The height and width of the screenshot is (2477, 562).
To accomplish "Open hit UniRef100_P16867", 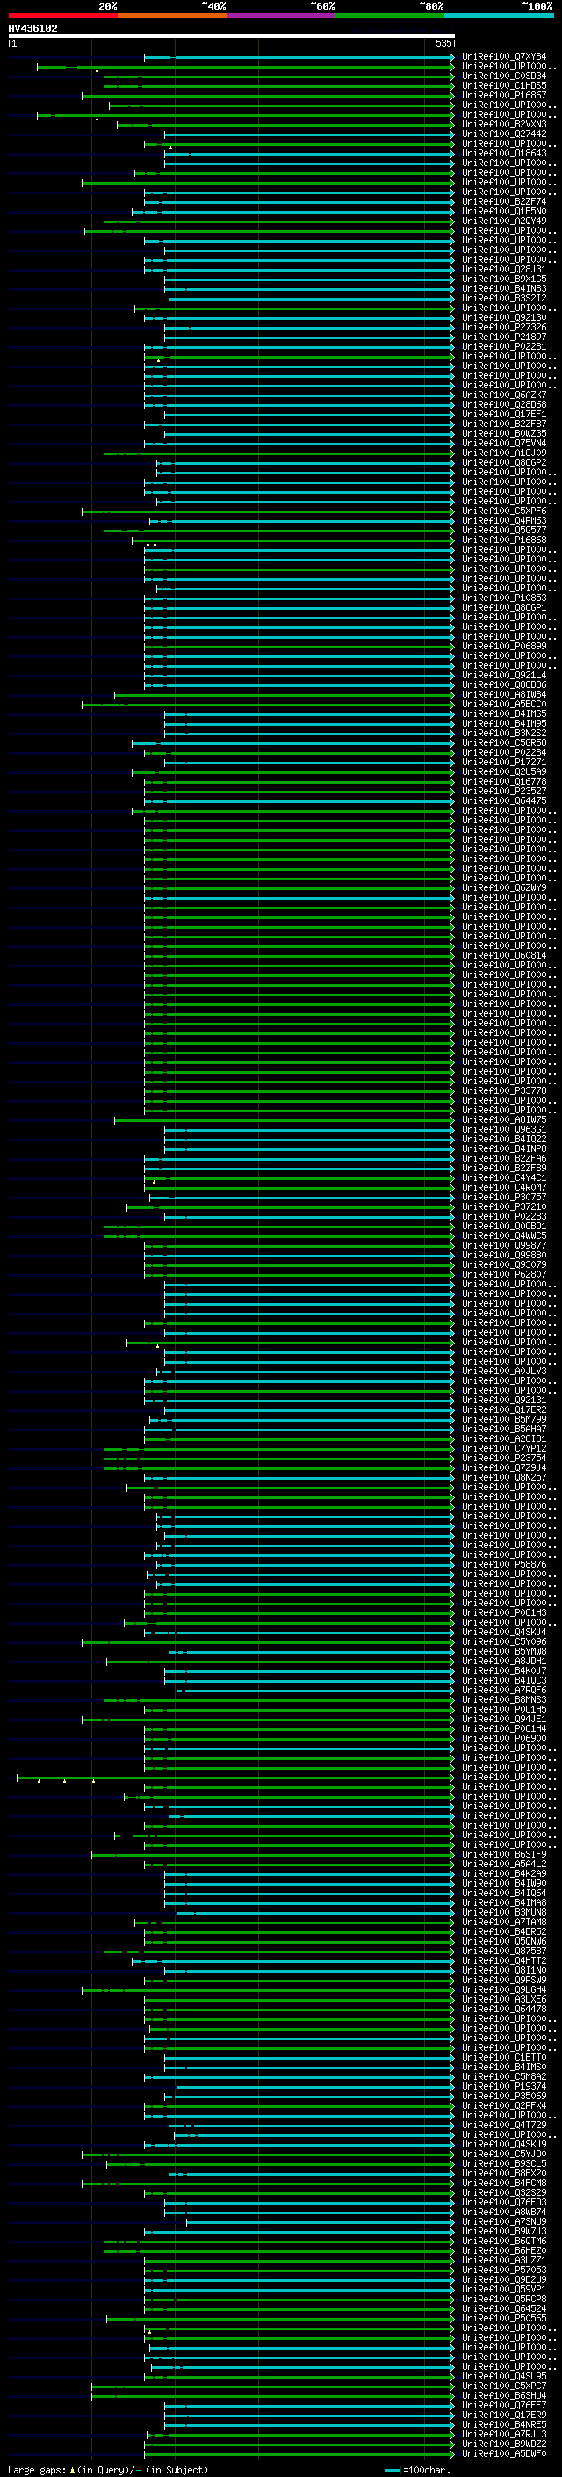I will point(504,95).
